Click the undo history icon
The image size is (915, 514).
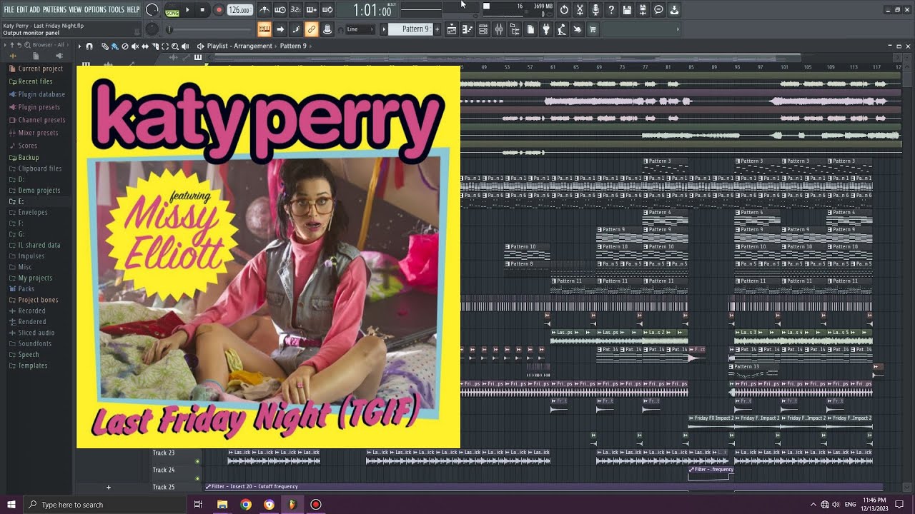click(x=564, y=10)
